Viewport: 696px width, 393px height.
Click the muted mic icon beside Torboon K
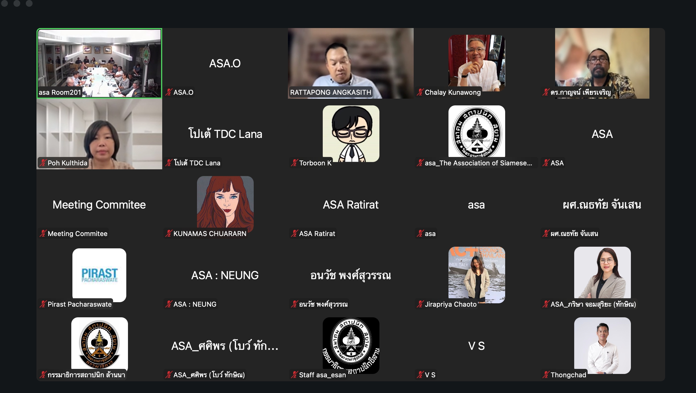(x=294, y=163)
